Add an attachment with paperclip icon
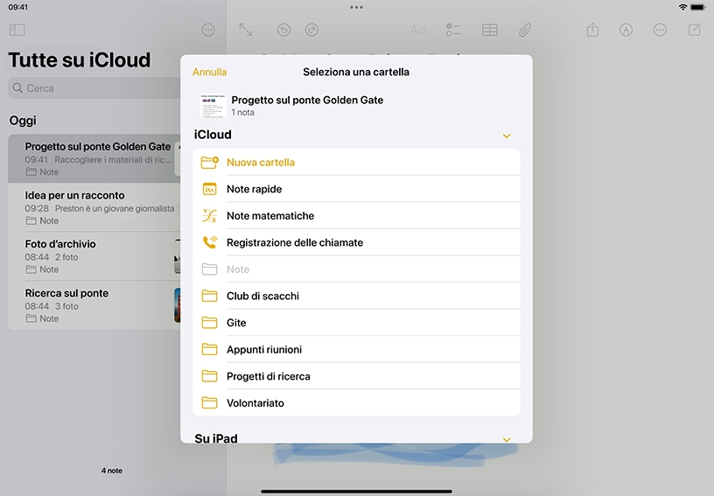This screenshot has width=714, height=496. (x=525, y=30)
